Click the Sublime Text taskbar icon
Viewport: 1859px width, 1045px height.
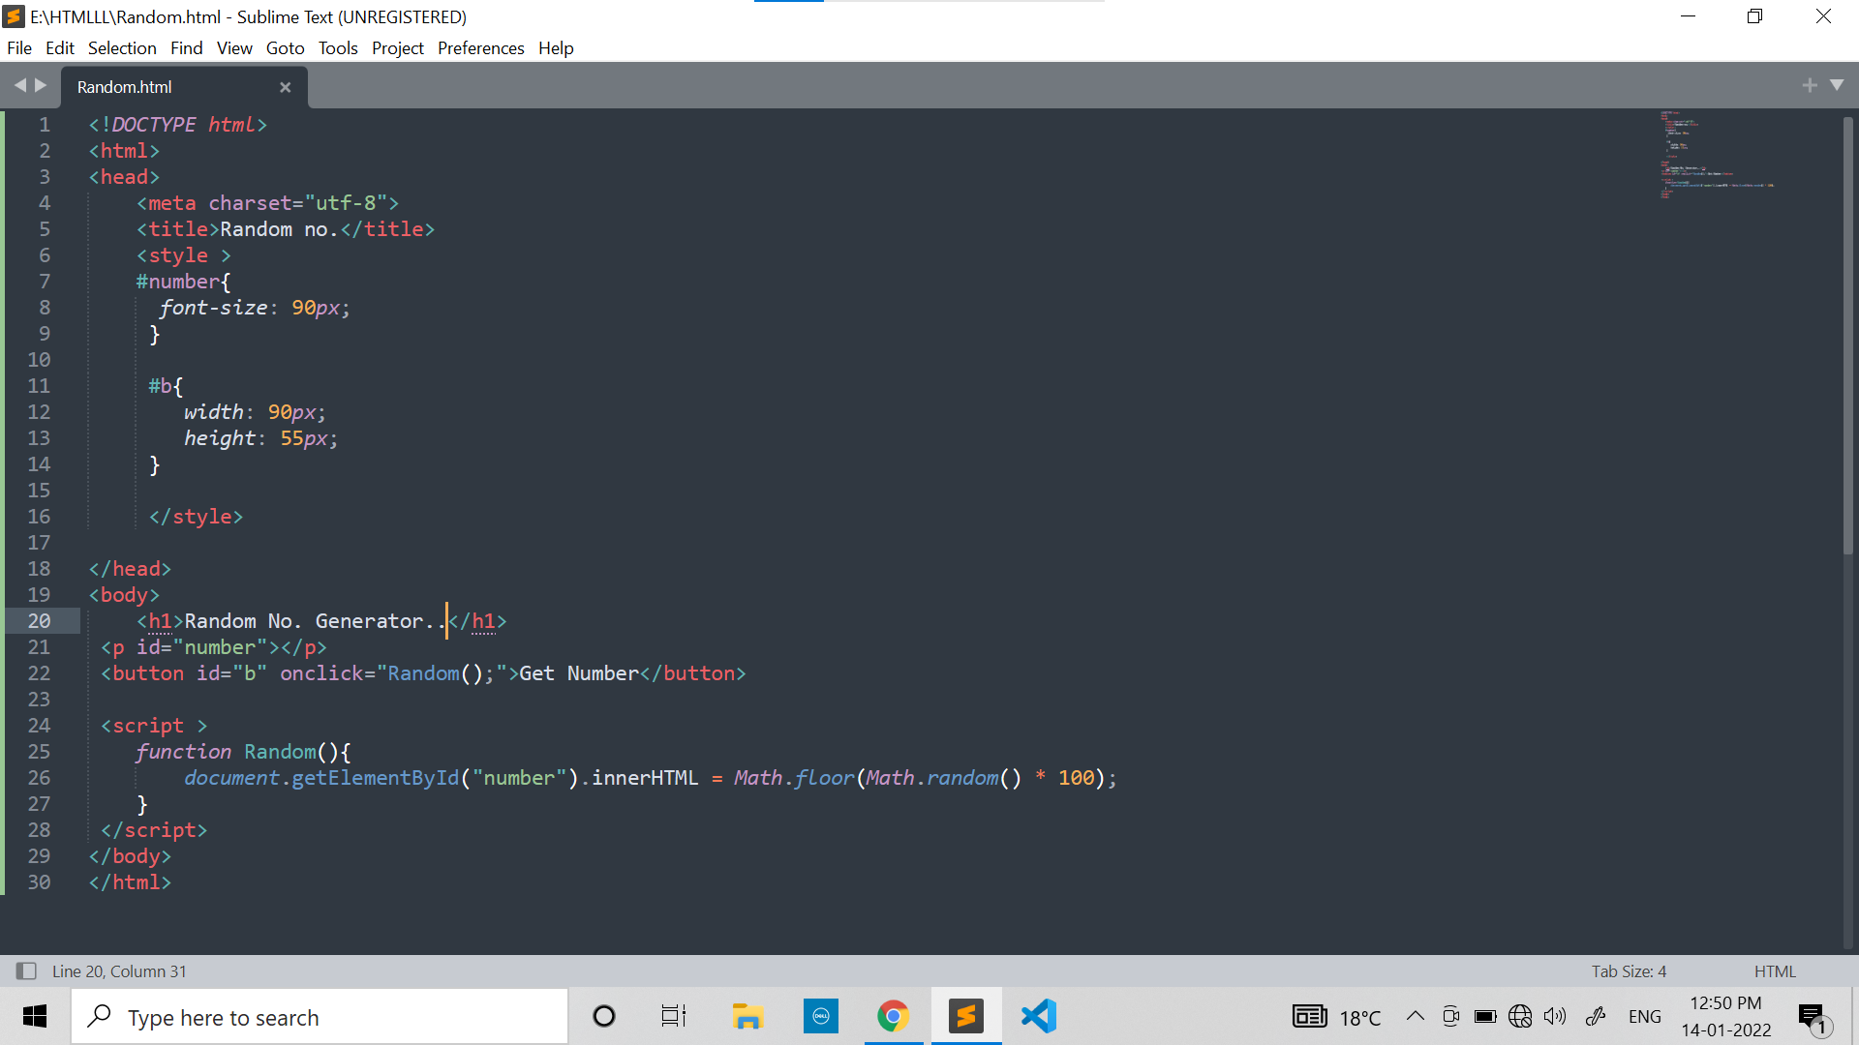tap(965, 1016)
